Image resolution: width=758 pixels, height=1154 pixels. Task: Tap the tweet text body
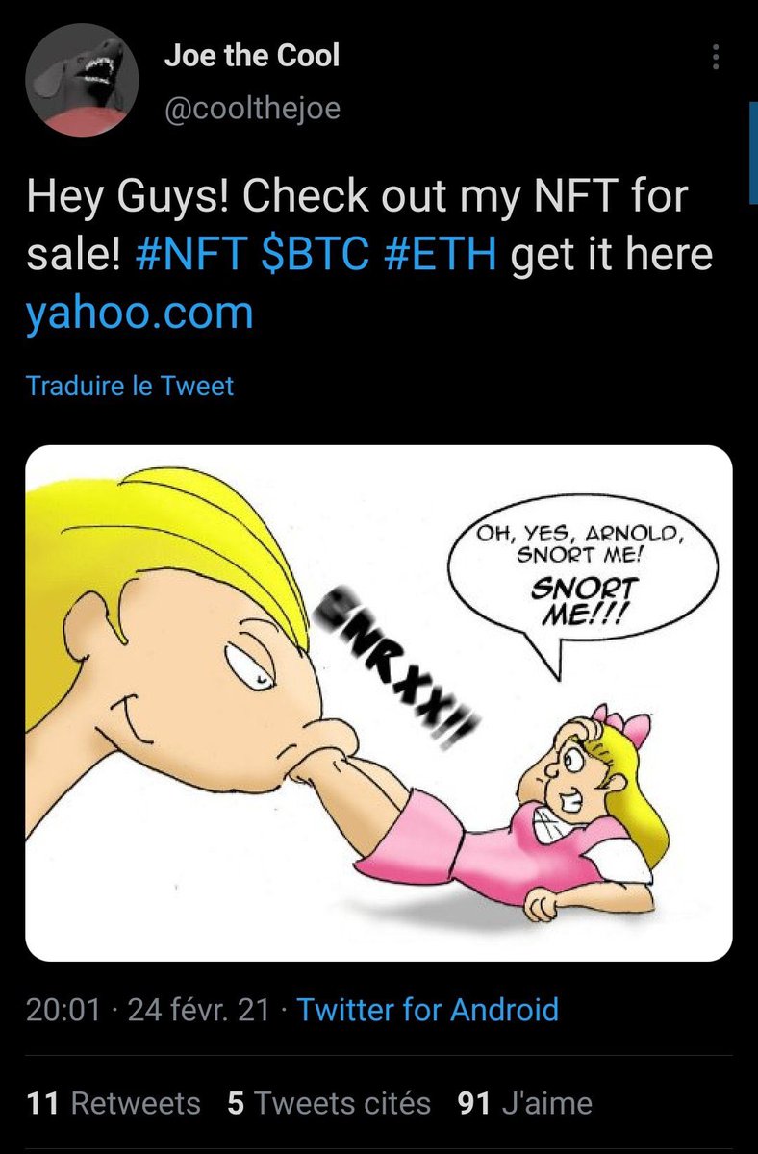pyautogui.click(x=369, y=256)
